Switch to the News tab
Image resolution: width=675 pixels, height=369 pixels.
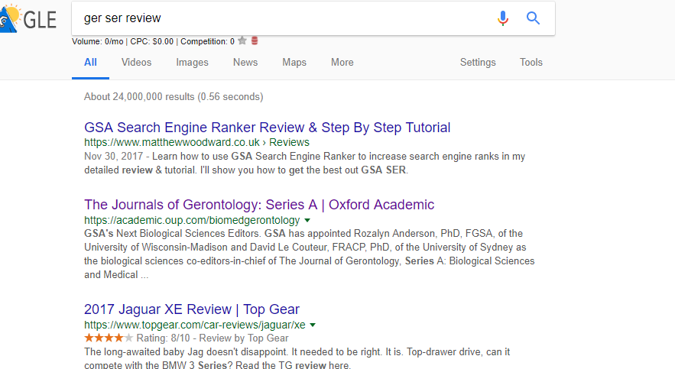(245, 63)
